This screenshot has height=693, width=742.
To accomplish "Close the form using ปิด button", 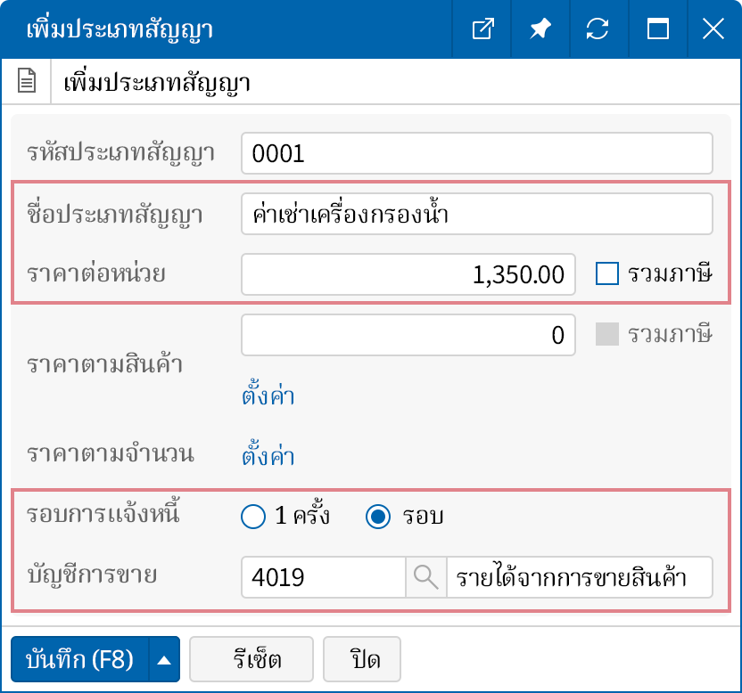I will (362, 659).
